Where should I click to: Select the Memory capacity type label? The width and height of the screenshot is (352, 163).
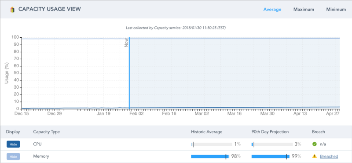pos(41,156)
